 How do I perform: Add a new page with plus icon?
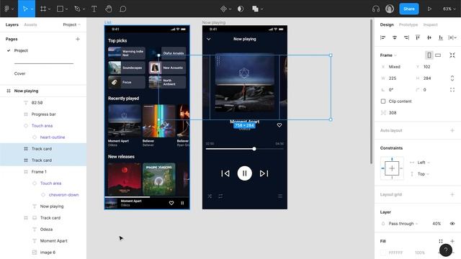78,39
